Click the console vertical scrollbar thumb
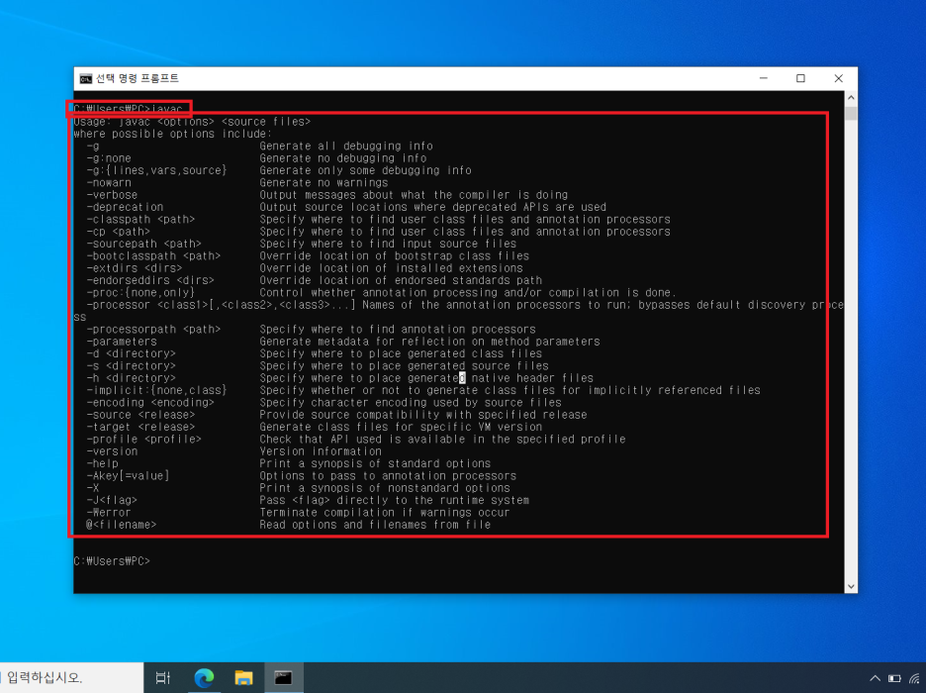 [851, 113]
